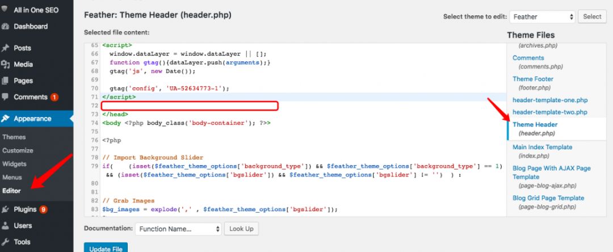The width and height of the screenshot is (613, 252).
Task: Click the function gtag() line 67
Action: coord(190,62)
